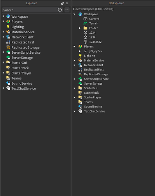Image resolution: width=155 pixels, height=196 pixels.
Task: Undock the Explorer panel
Action: pos(62,4)
